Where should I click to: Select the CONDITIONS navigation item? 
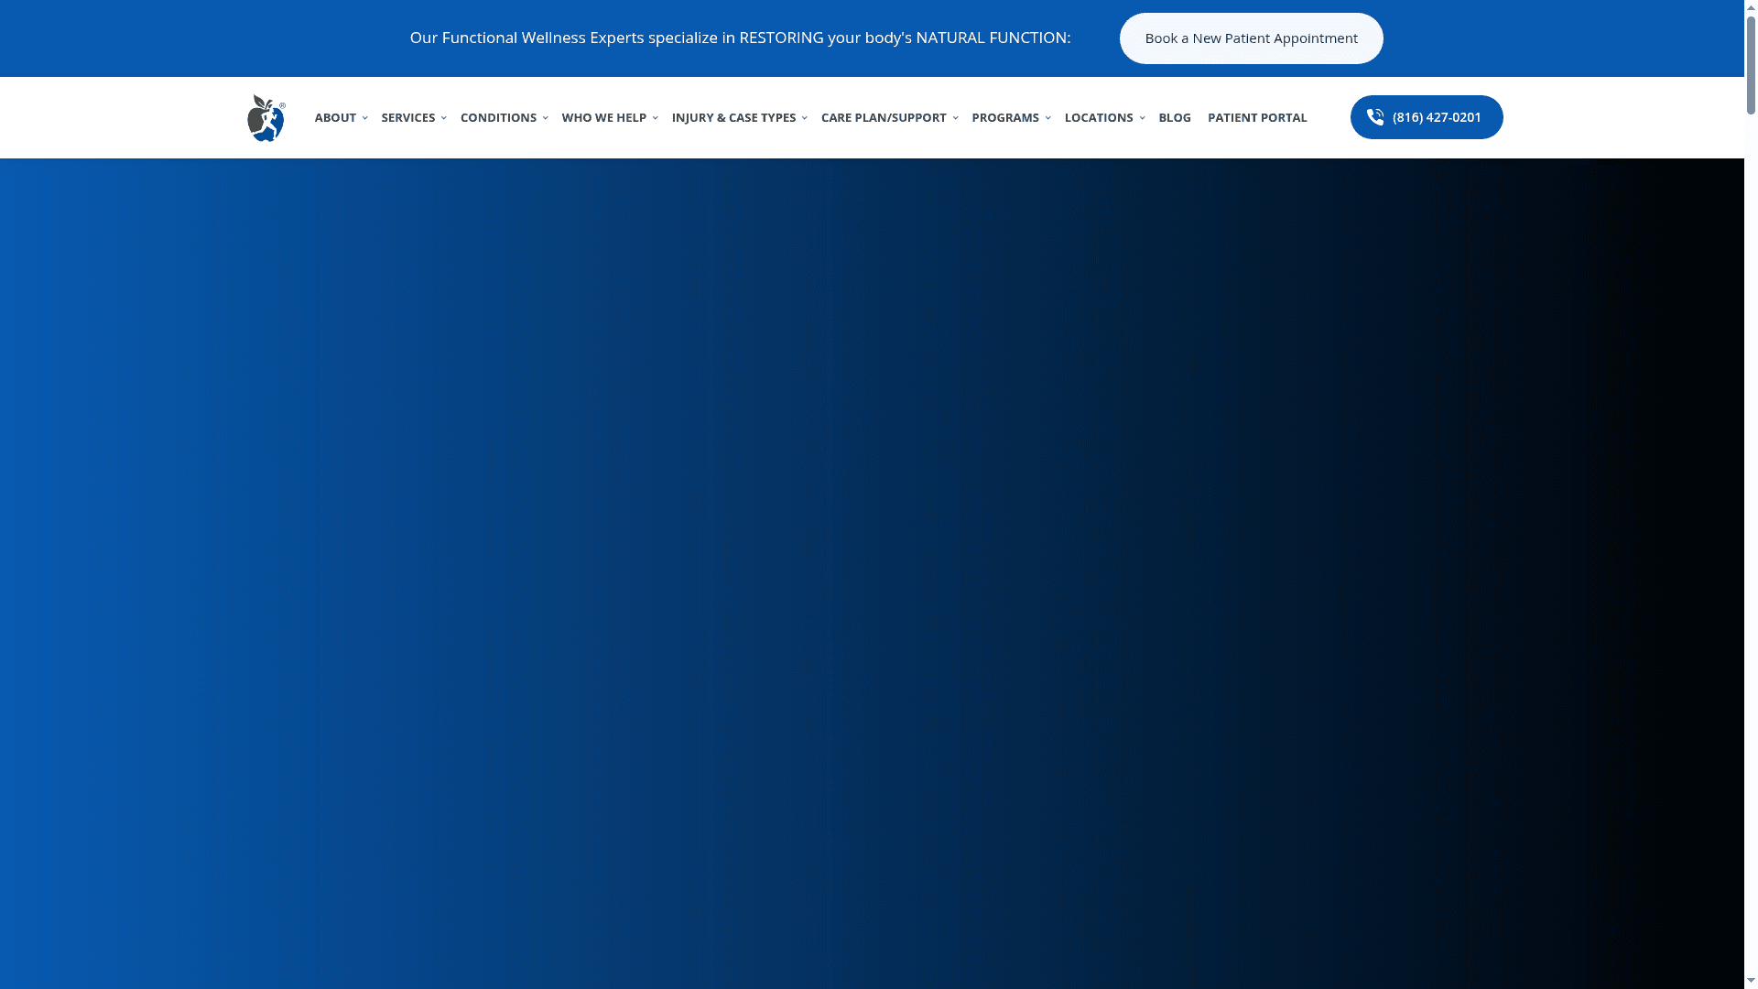pos(498,117)
